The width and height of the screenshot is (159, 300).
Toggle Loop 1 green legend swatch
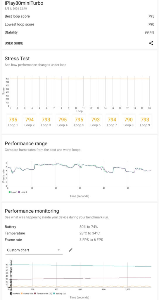[x=10, y=192]
